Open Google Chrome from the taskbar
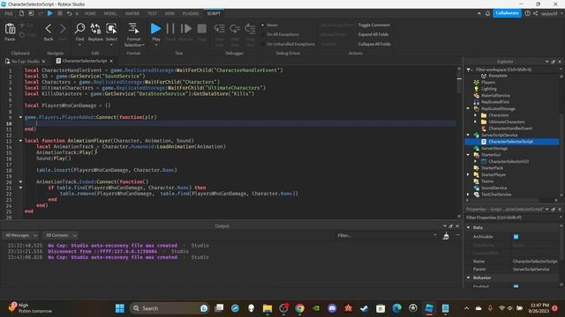The height and width of the screenshot is (317, 565). (x=299, y=308)
